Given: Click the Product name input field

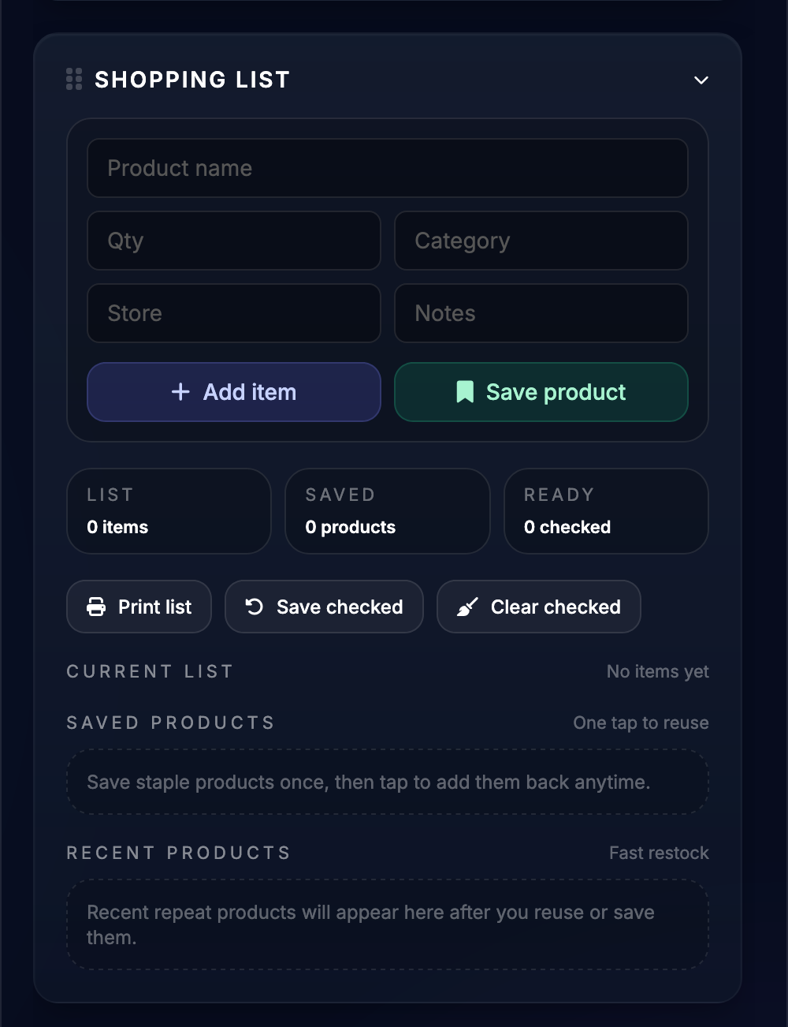Looking at the screenshot, I should point(387,168).
